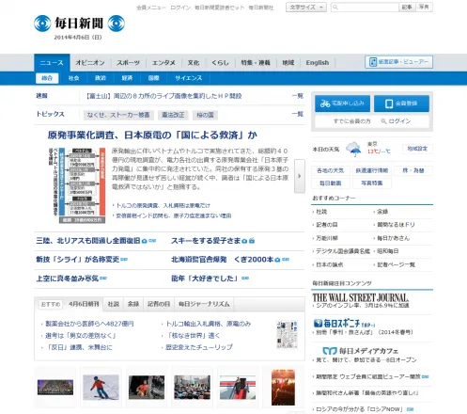The height and width of the screenshot is (414, 467).
Task: Click the 会員登録 button
Action: click(x=401, y=103)
